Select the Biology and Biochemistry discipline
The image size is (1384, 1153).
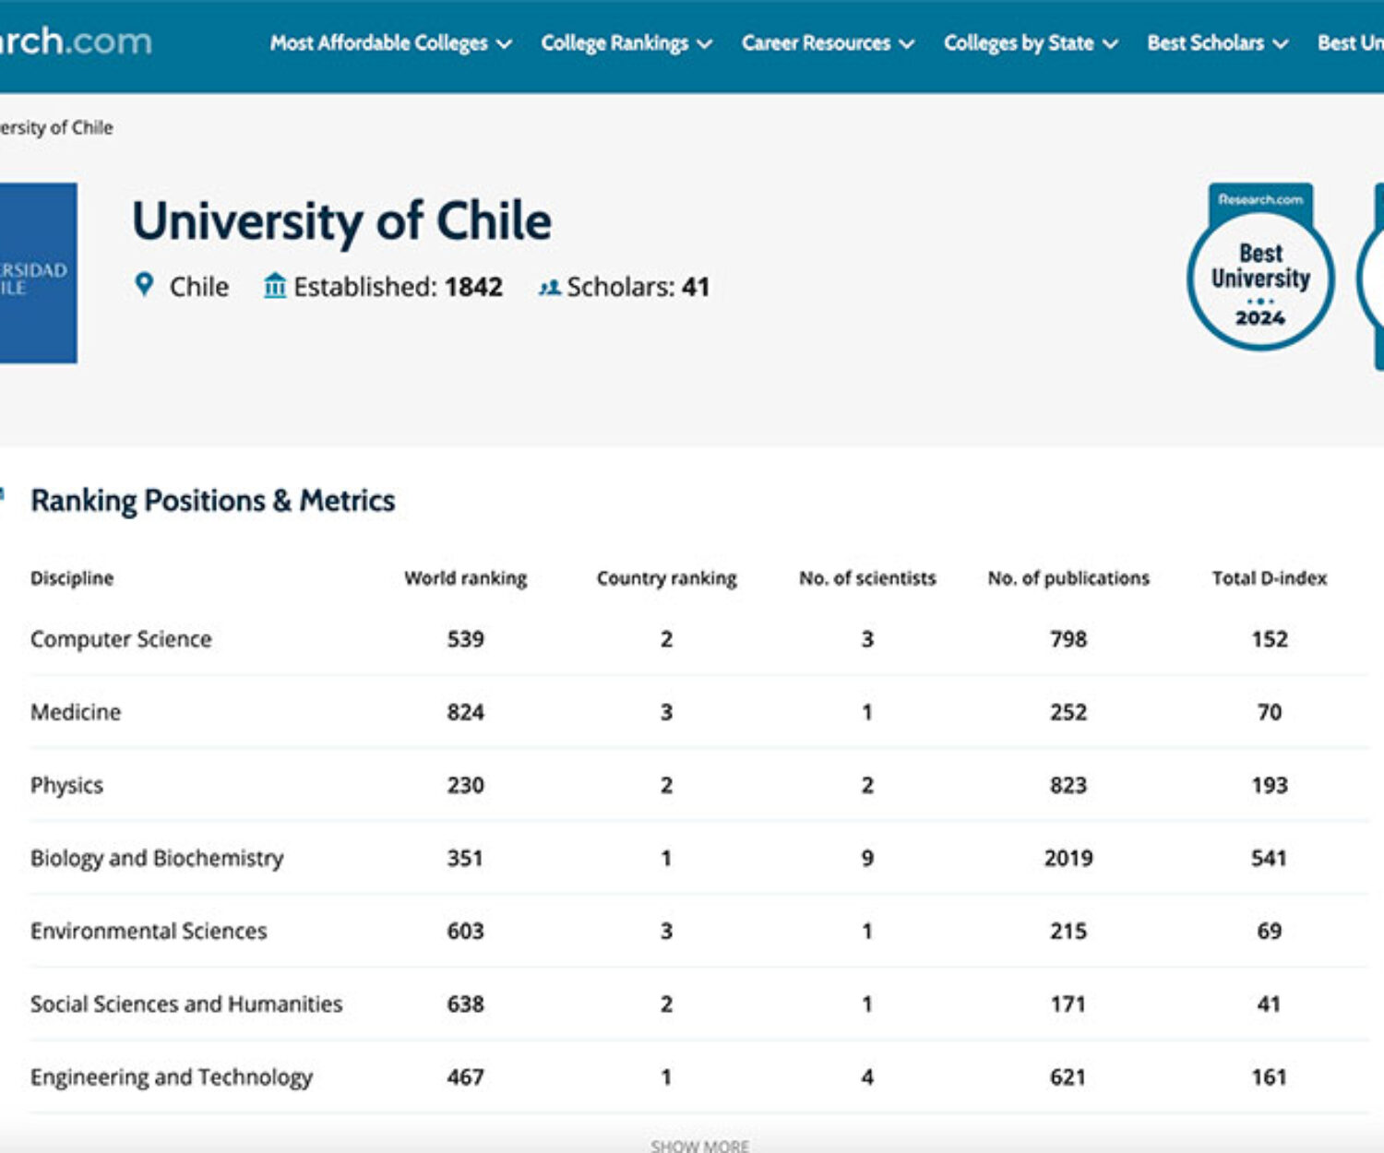(x=157, y=858)
